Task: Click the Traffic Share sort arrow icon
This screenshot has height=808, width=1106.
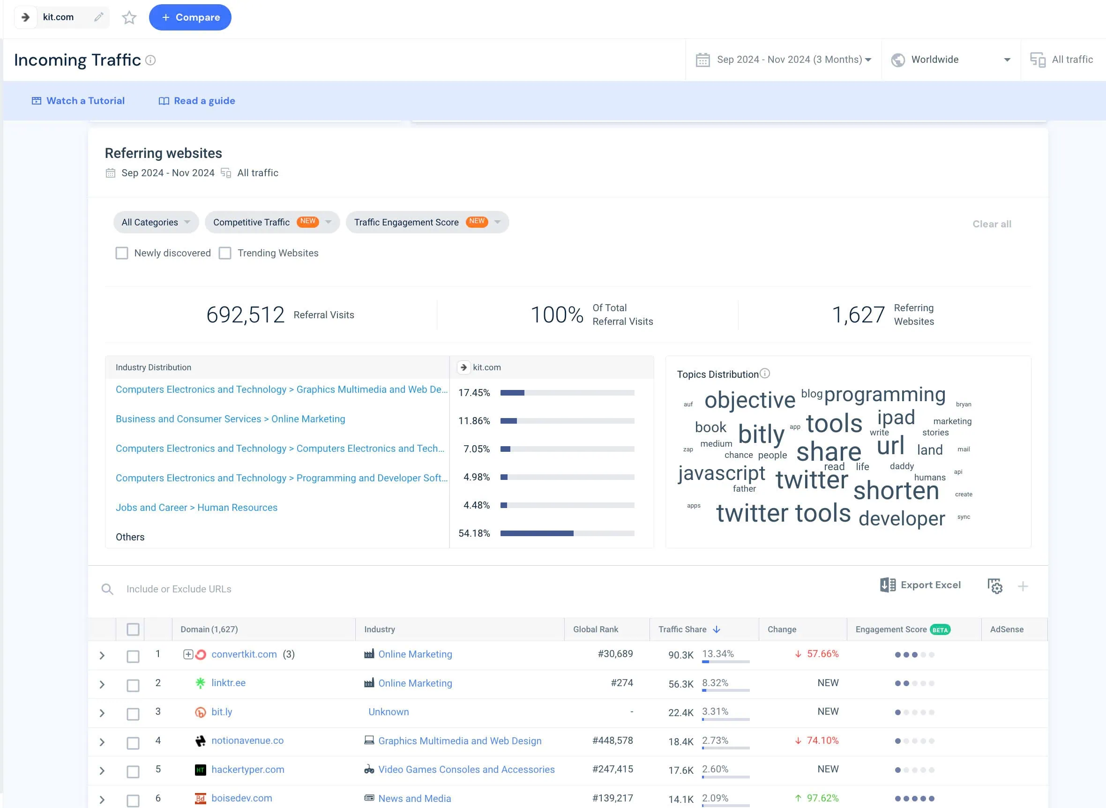Action: click(717, 629)
